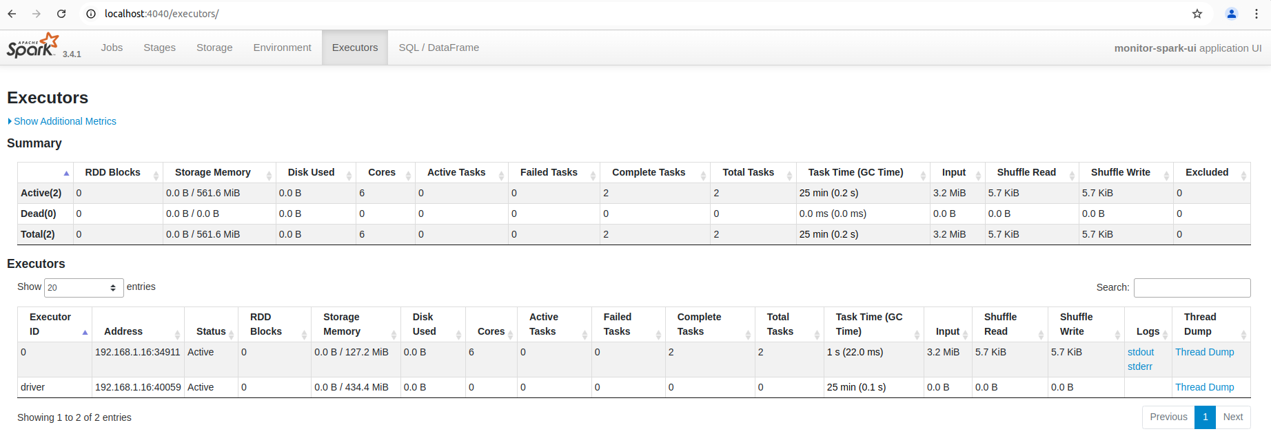Switch to the Jobs tab
1271x436 pixels.
[x=112, y=48]
